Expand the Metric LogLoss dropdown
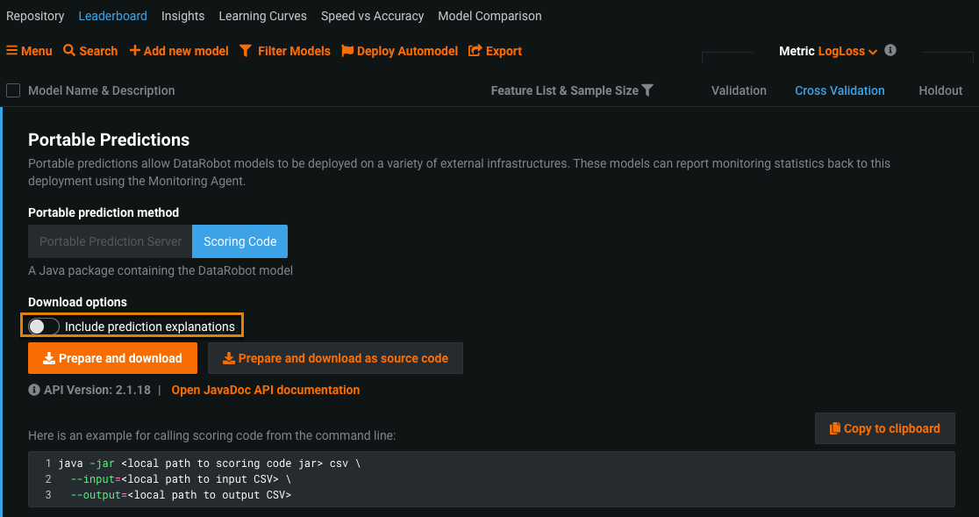The image size is (979, 517). click(x=847, y=52)
